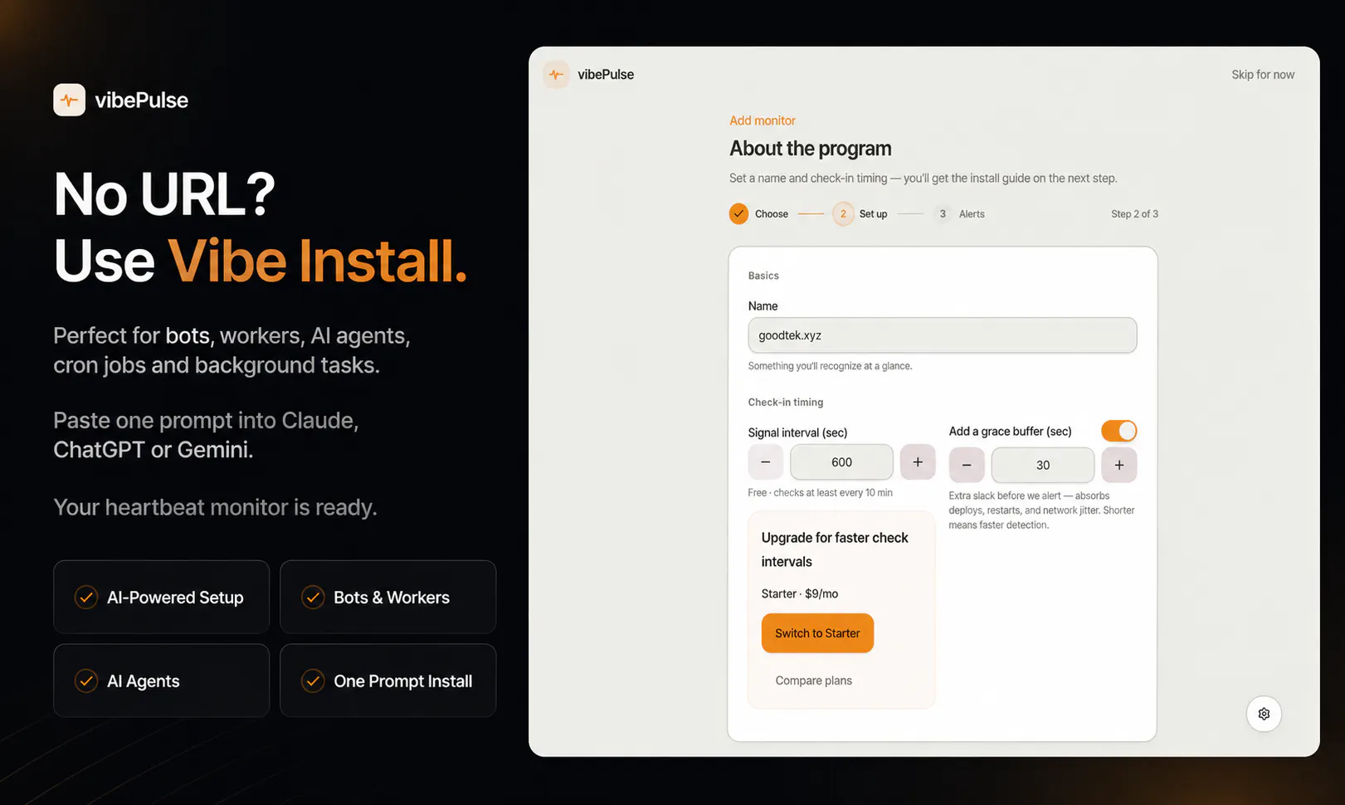Viewport: 1345px width, 805px height.
Task: Decrease the signal interval with minus button
Action: click(766, 462)
